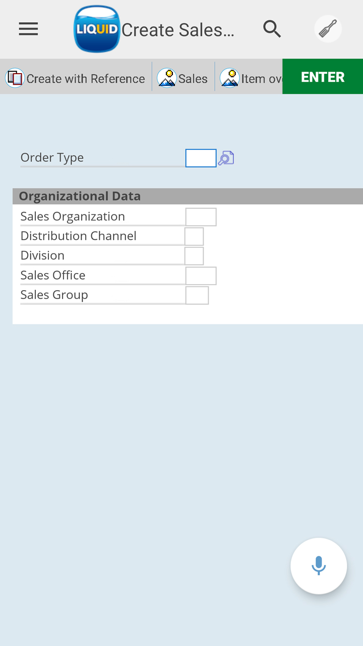
Task: Tap the Liquid UI logo
Action: pyautogui.click(x=97, y=29)
